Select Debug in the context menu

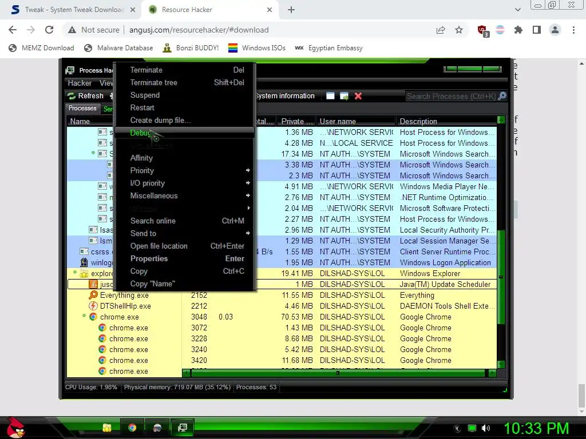(x=185, y=133)
